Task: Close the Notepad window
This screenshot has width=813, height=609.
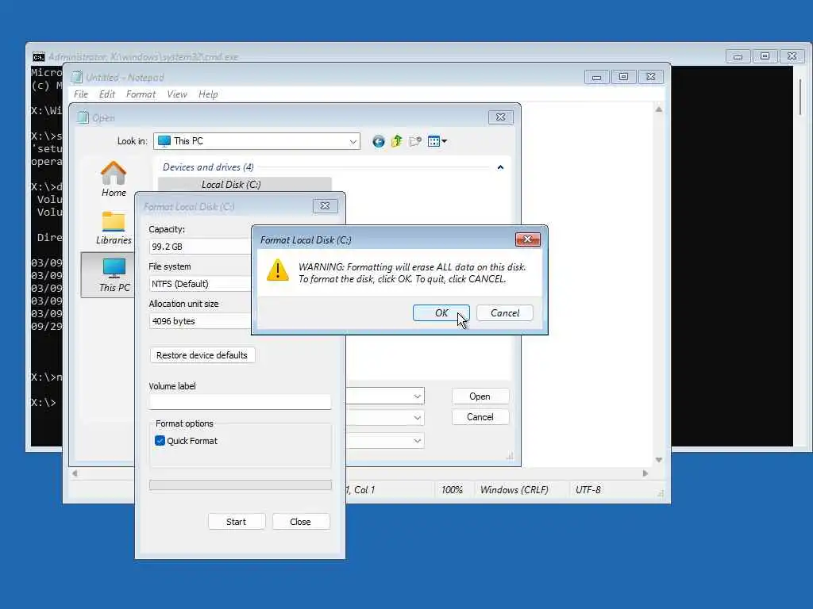Action: coord(651,77)
